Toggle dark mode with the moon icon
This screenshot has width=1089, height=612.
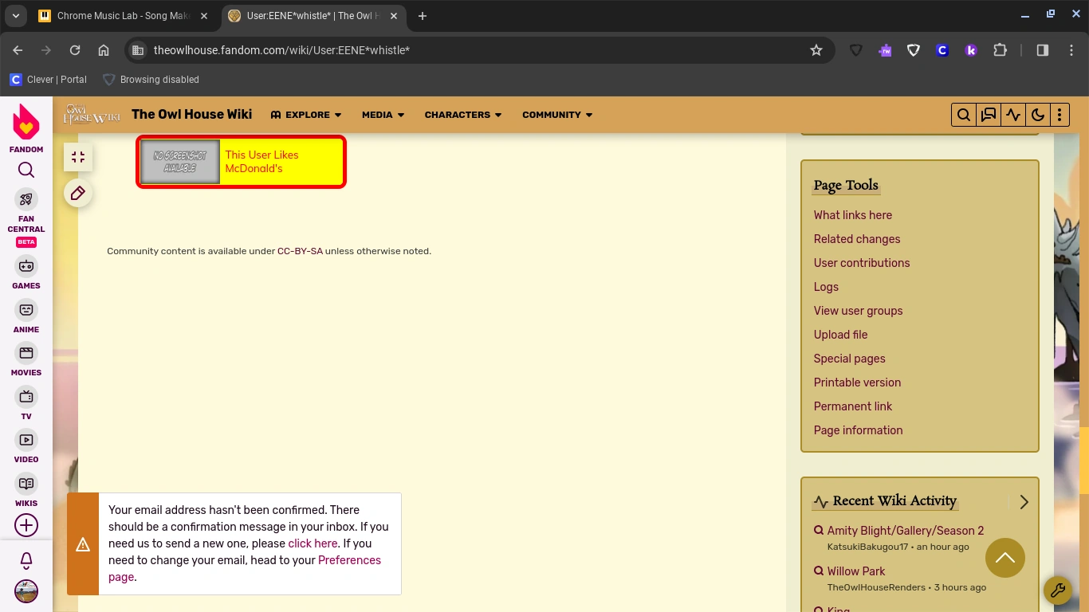click(1038, 114)
